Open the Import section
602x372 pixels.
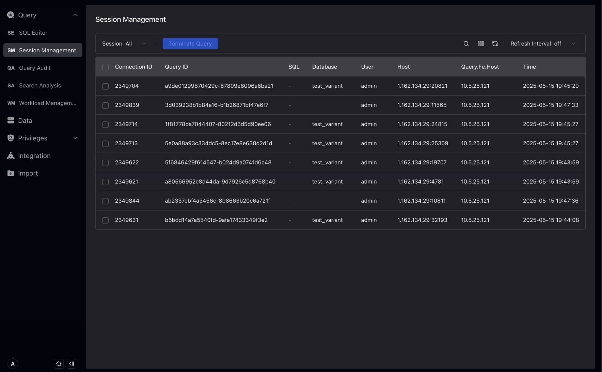tap(28, 173)
